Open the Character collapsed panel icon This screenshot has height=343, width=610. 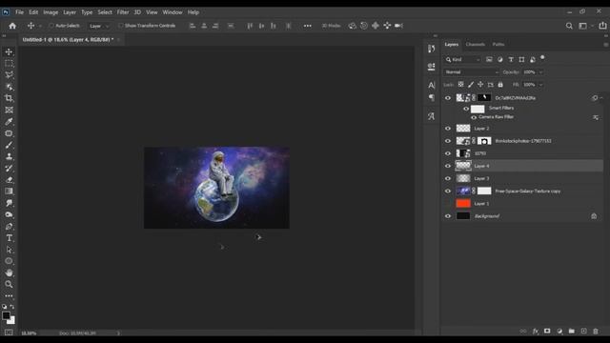(431, 85)
